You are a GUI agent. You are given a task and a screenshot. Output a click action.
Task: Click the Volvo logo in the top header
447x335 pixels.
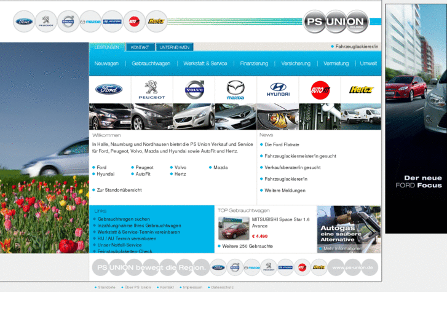point(68,22)
